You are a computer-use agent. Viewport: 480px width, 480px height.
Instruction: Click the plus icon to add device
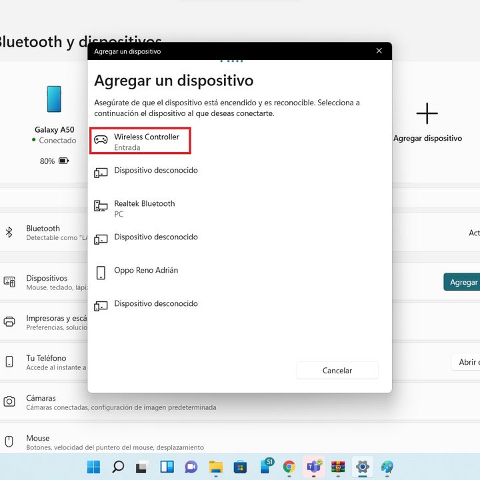tap(427, 113)
